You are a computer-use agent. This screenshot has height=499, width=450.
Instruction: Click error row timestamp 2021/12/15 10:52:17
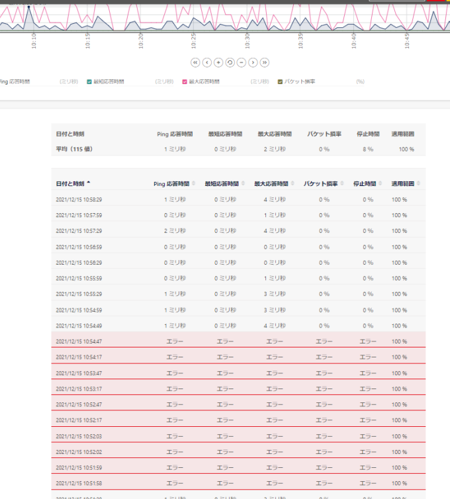pyautogui.click(x=79, y=420)
